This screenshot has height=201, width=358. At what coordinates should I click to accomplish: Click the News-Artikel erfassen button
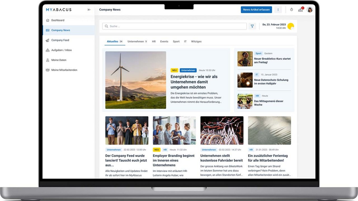[256, 10]
